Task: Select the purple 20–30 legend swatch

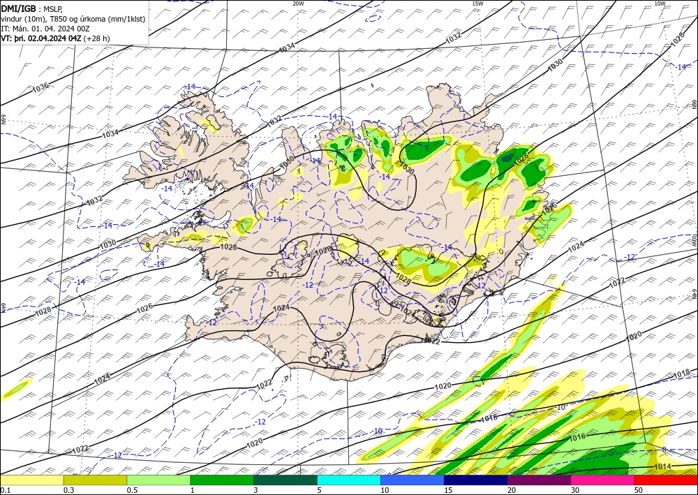Action: click(x=539, y=480)
